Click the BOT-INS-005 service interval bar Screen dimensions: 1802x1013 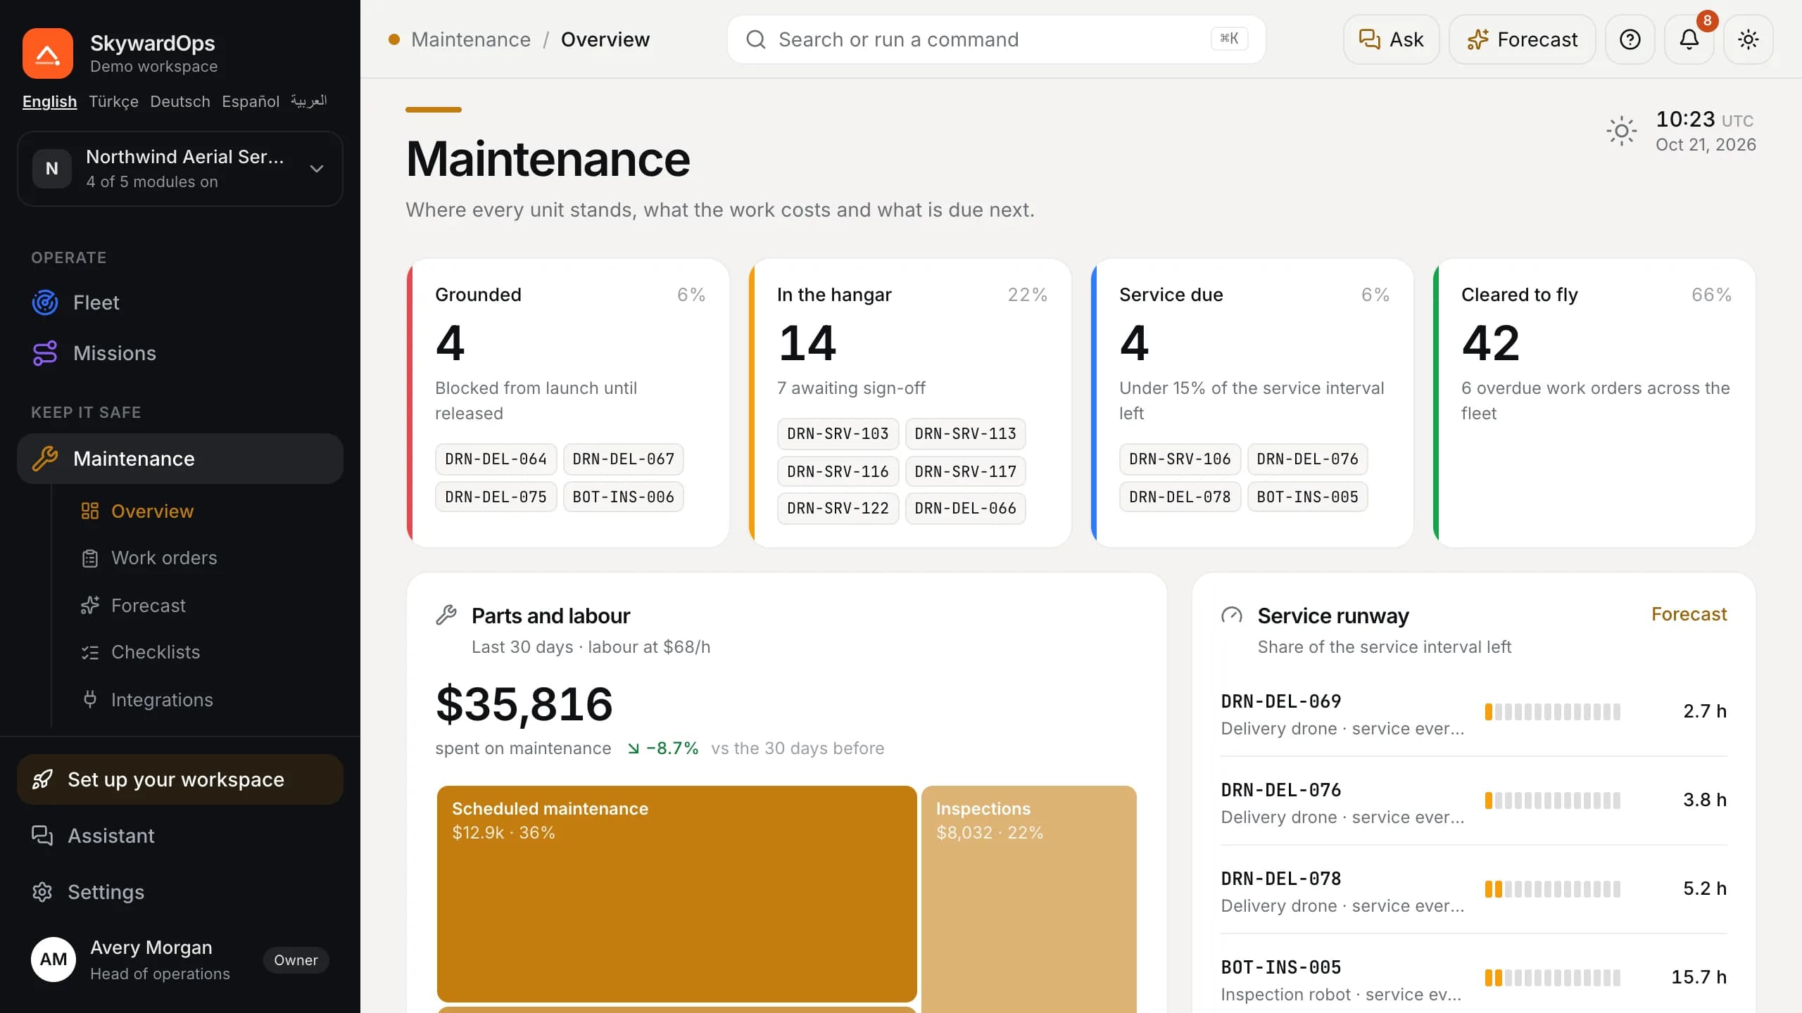pos(1553,978)
